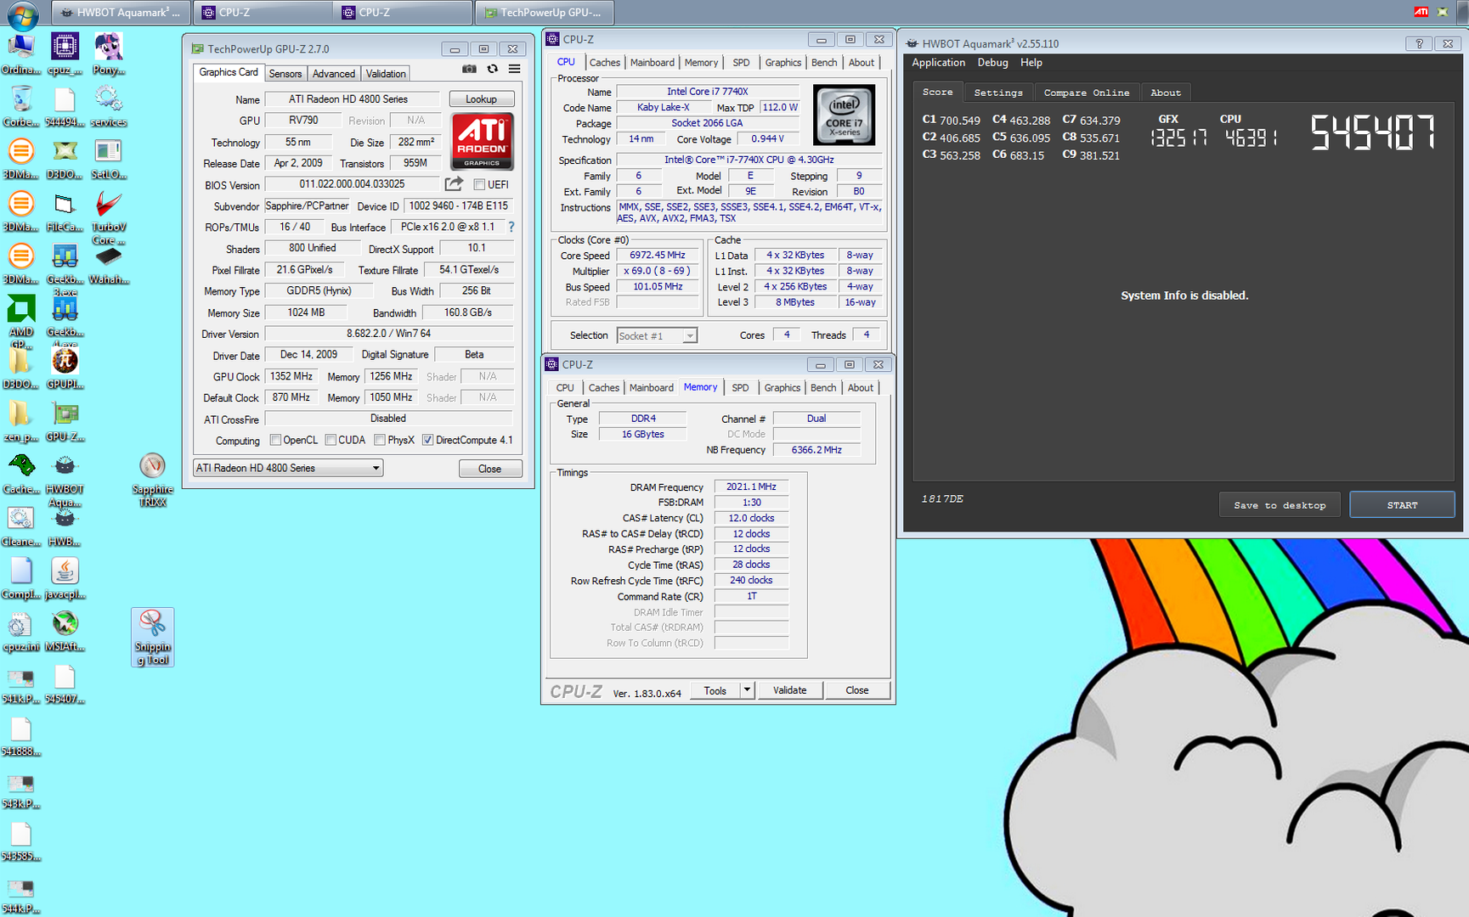This screenshot has height=917, width=1469.
Task: Open the GPU-Z hamburger menu icon
Action: 514,69
